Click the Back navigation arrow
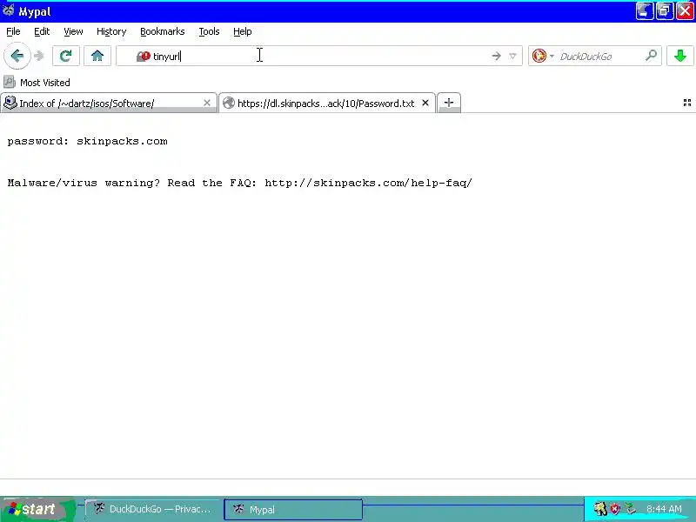Image resolution: width=696 pixels, height=522 pixels. [x=17, y=56]
